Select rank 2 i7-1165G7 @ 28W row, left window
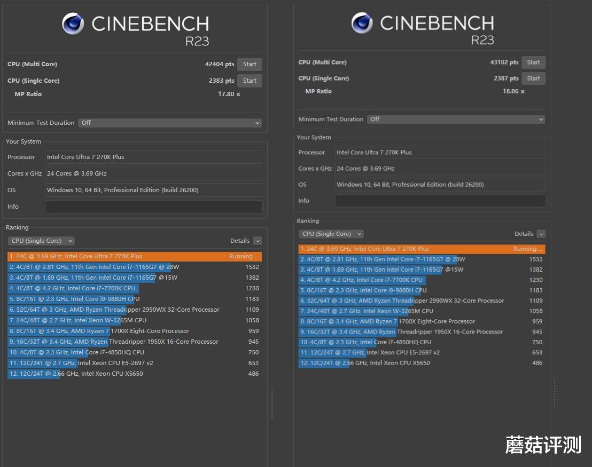Screen dimensions: 592x467 point(135,267)
